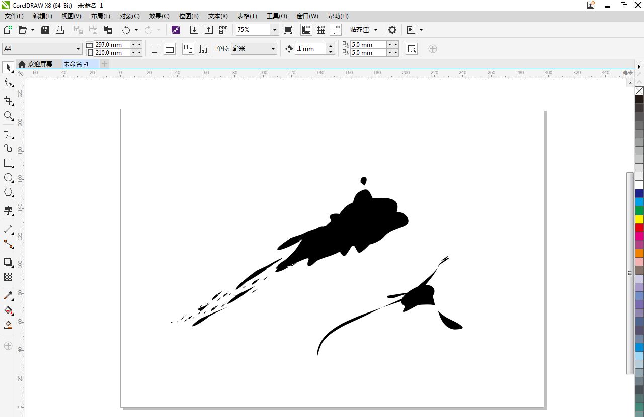
Task: Choose the Ellipse tool
Action: (8, 178)
